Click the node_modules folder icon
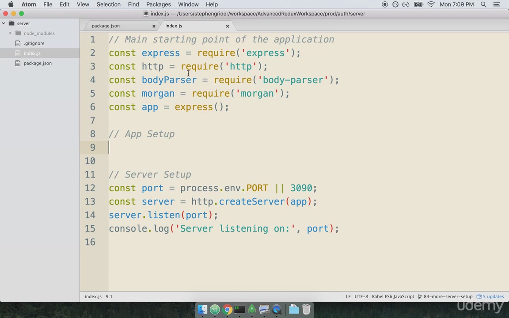The height and width of the screenshot is (318, 509). tap(18, 33)
